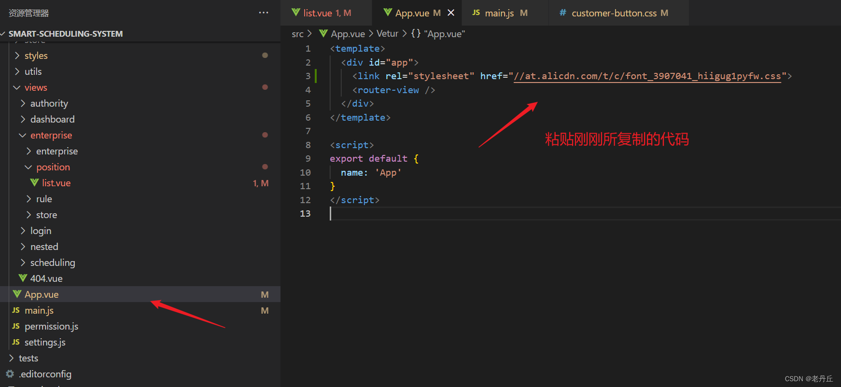
Task: Click line number 9 in the gutter
Action: point(308,159)
